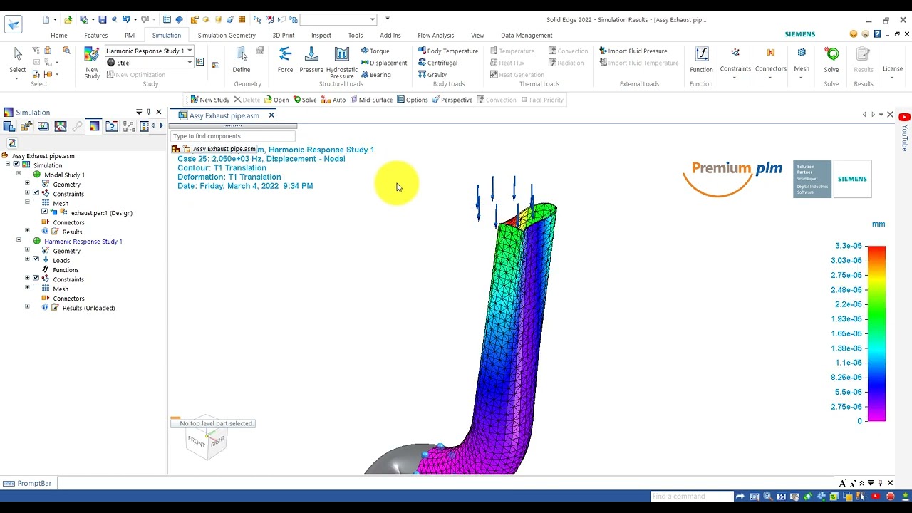Expand Results (Unloaded) in the tree
Image resolution: width=912 pixels, height=513 pixels.
[x=27, y=307]
